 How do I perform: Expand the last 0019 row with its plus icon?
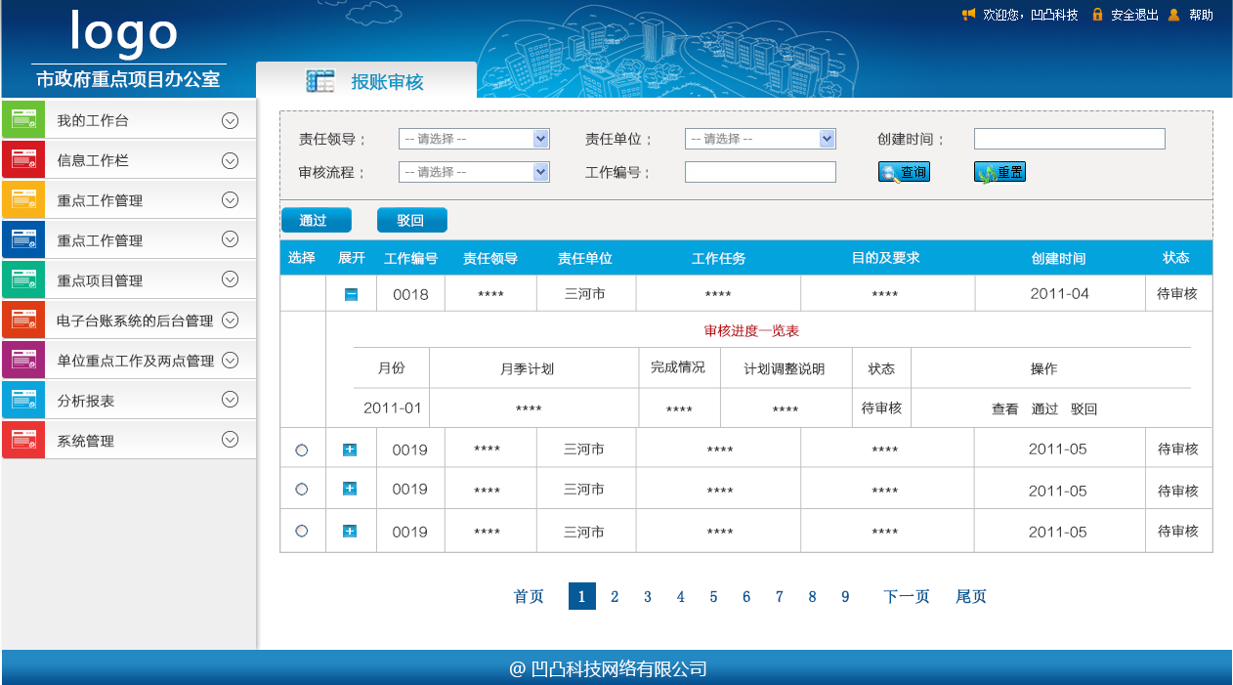click(x=350, y=531)
